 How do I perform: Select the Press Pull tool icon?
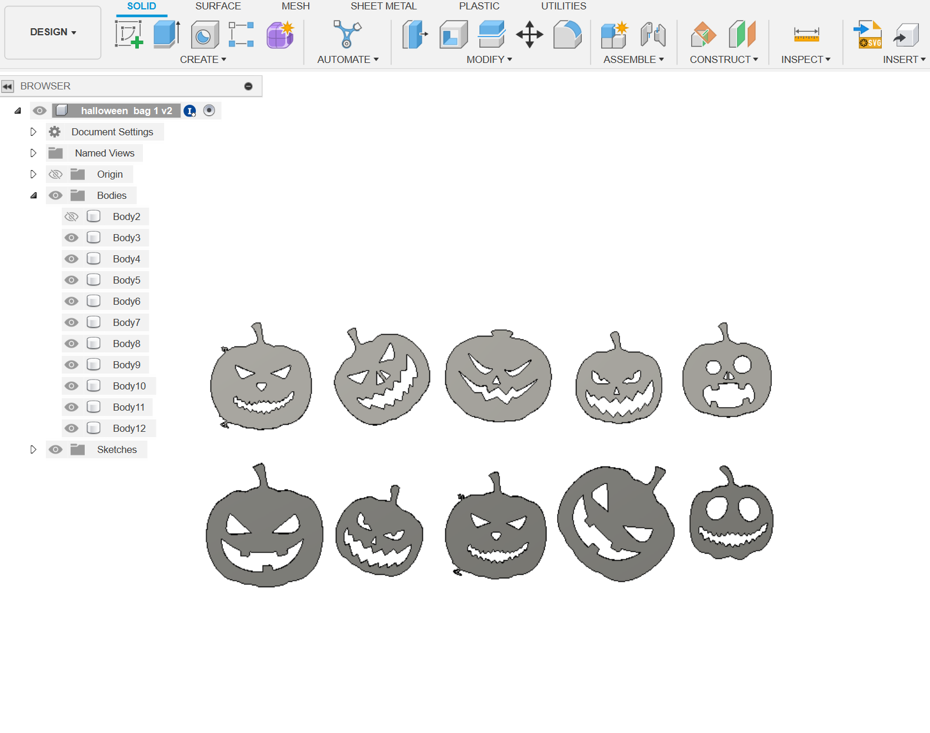[415, 34]
